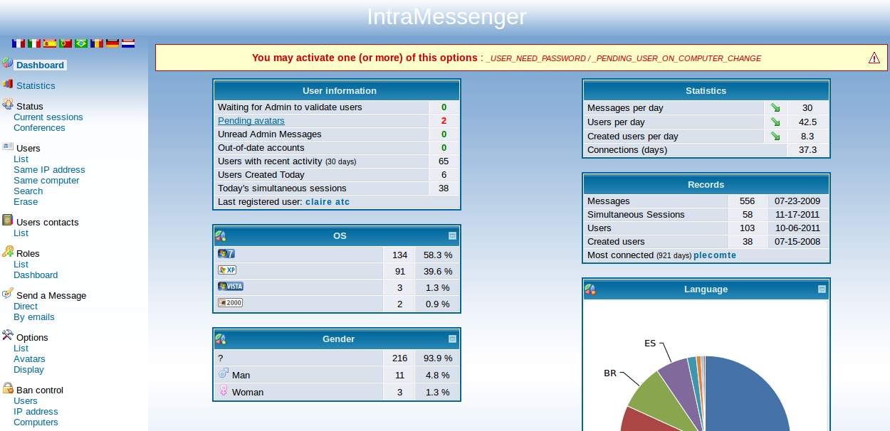The height and width of the screenshot is (431, 890).
Task: Open the Users List page
Action: (21, 159)
